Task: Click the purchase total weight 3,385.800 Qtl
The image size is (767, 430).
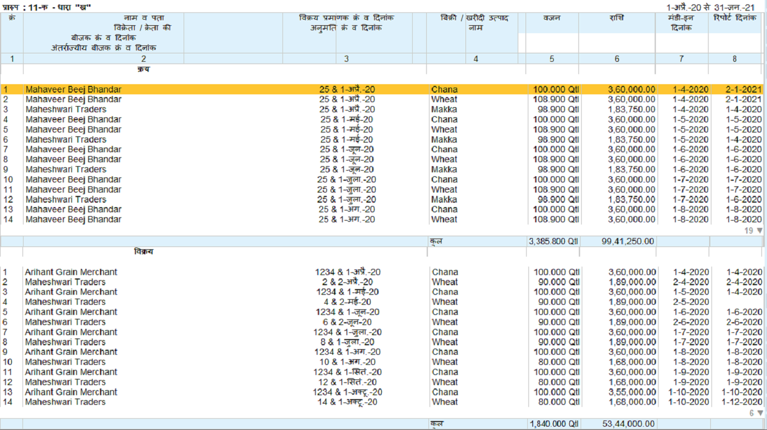Action: pos(553,241)
